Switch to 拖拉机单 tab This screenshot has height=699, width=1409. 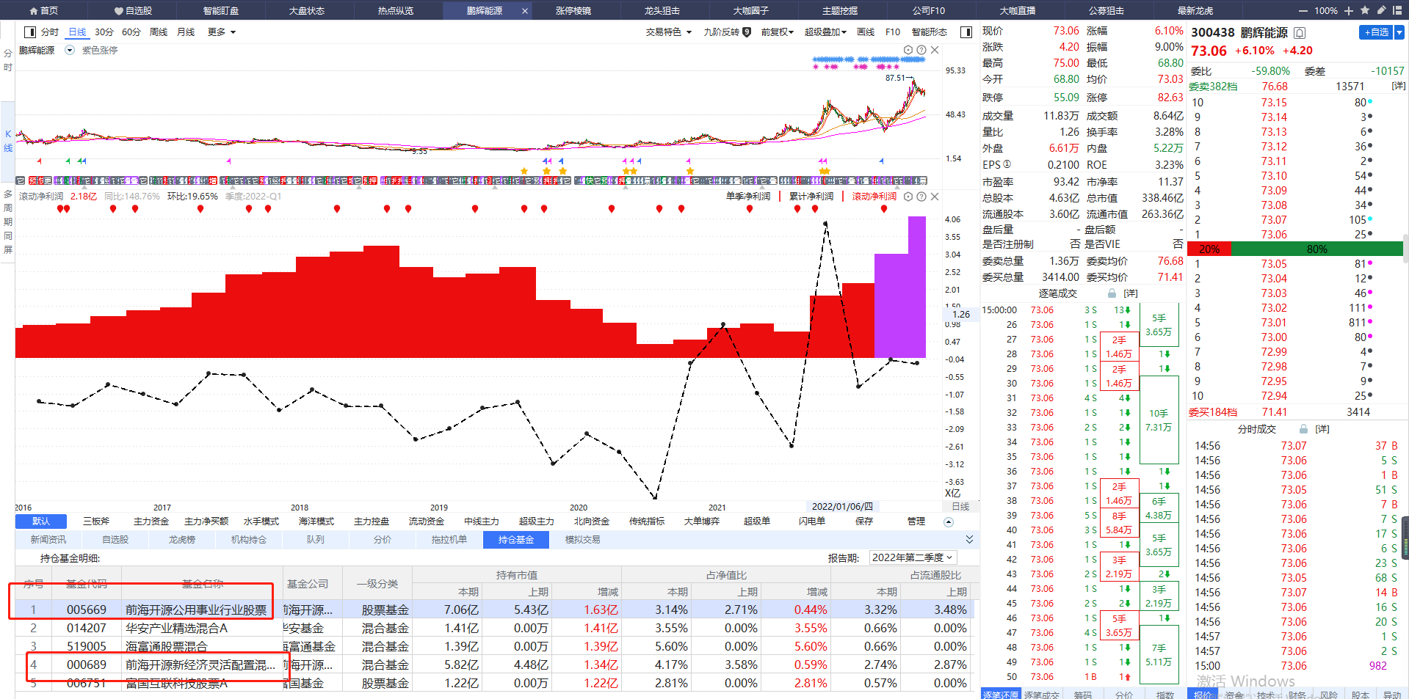(449, 539)
